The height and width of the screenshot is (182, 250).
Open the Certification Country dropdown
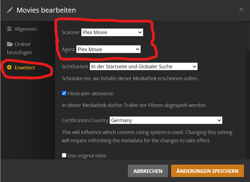click(x=166, y=120)
